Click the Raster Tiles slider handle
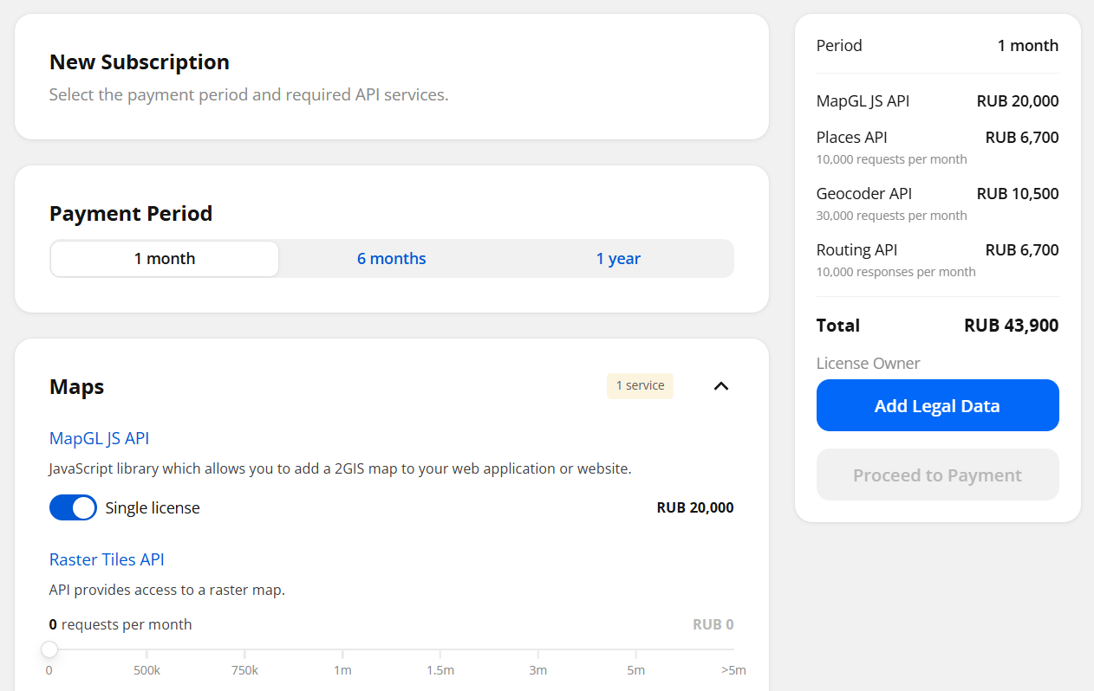 pos(49,649)
